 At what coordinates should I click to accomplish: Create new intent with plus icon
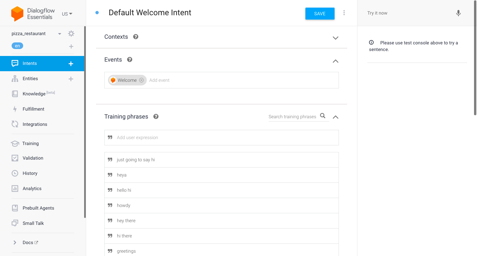click(x=71, y=64)
